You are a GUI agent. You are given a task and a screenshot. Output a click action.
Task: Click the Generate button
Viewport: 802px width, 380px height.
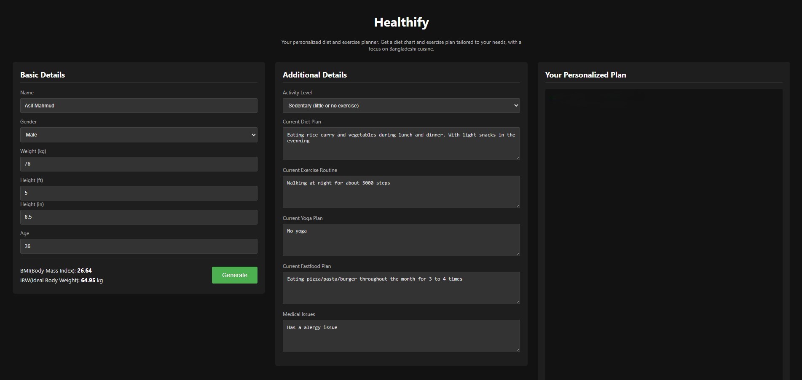click(x=234, y=275)
